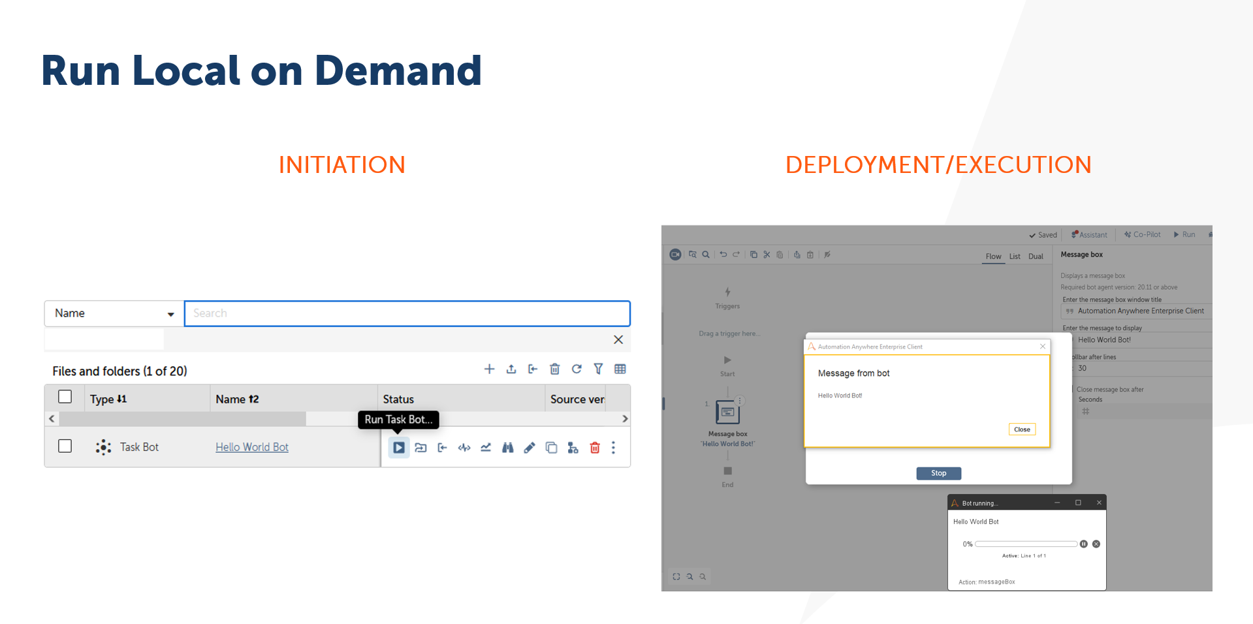
Task: Close the Automation Anywhere Enterprise Client dialog with X
Action: click(1043, 347)
